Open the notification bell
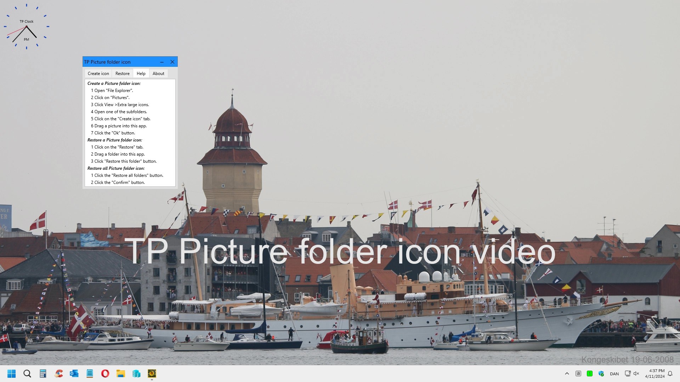680x382 pixels. (x=670, y=374)
